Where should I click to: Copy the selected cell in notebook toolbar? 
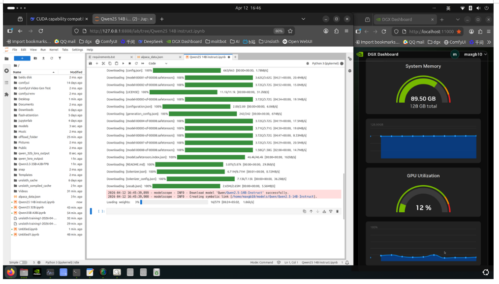click(110, 63)
